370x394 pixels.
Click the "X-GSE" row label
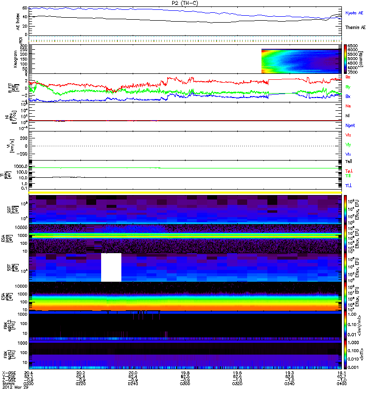coord(8,373)
